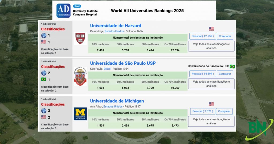Click Michigan 70% melhores value 5.473
Image resolution: width=274 pixels, height=144 pixels.
pos(175,125)
